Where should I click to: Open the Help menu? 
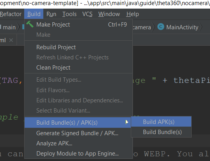coord(132,14)
